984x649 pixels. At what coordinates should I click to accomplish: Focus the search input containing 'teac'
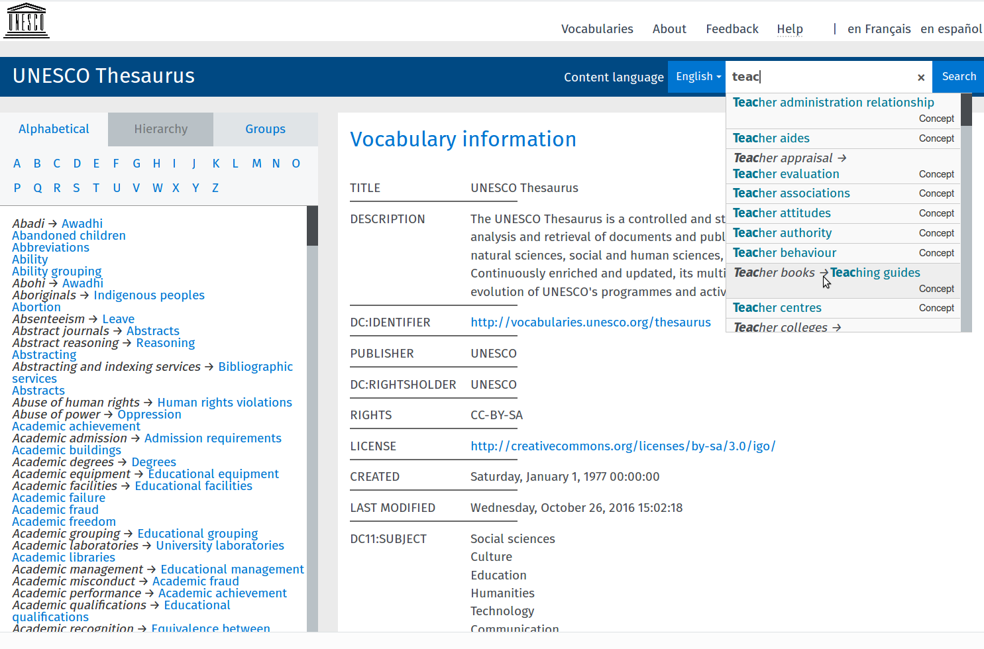820,77
